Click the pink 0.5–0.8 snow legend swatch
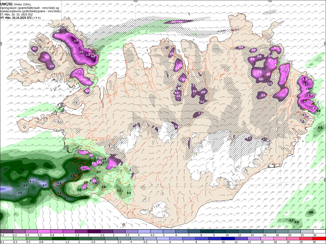Image resolution: width=326 pixels, height=244 pixels. pyautogui.click(x=44, y=232)
